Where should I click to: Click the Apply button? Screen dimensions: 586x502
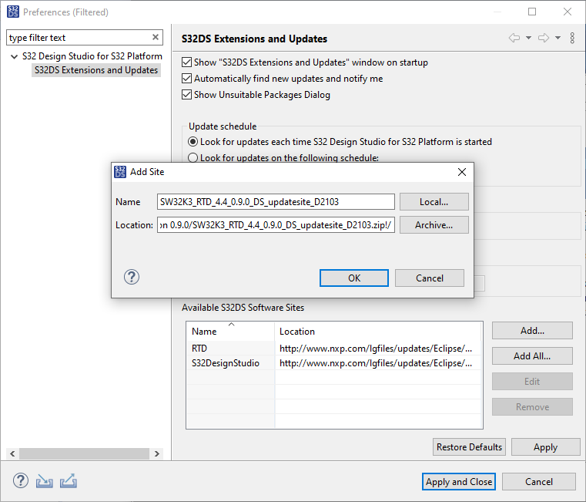546,447
